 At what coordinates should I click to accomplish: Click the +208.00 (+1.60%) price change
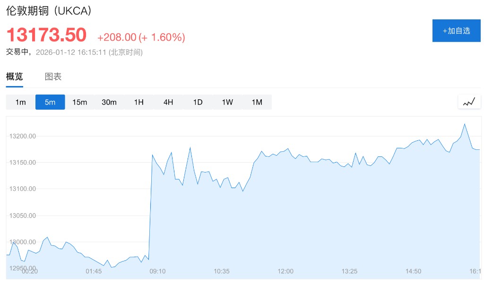(x=141, y=37)
